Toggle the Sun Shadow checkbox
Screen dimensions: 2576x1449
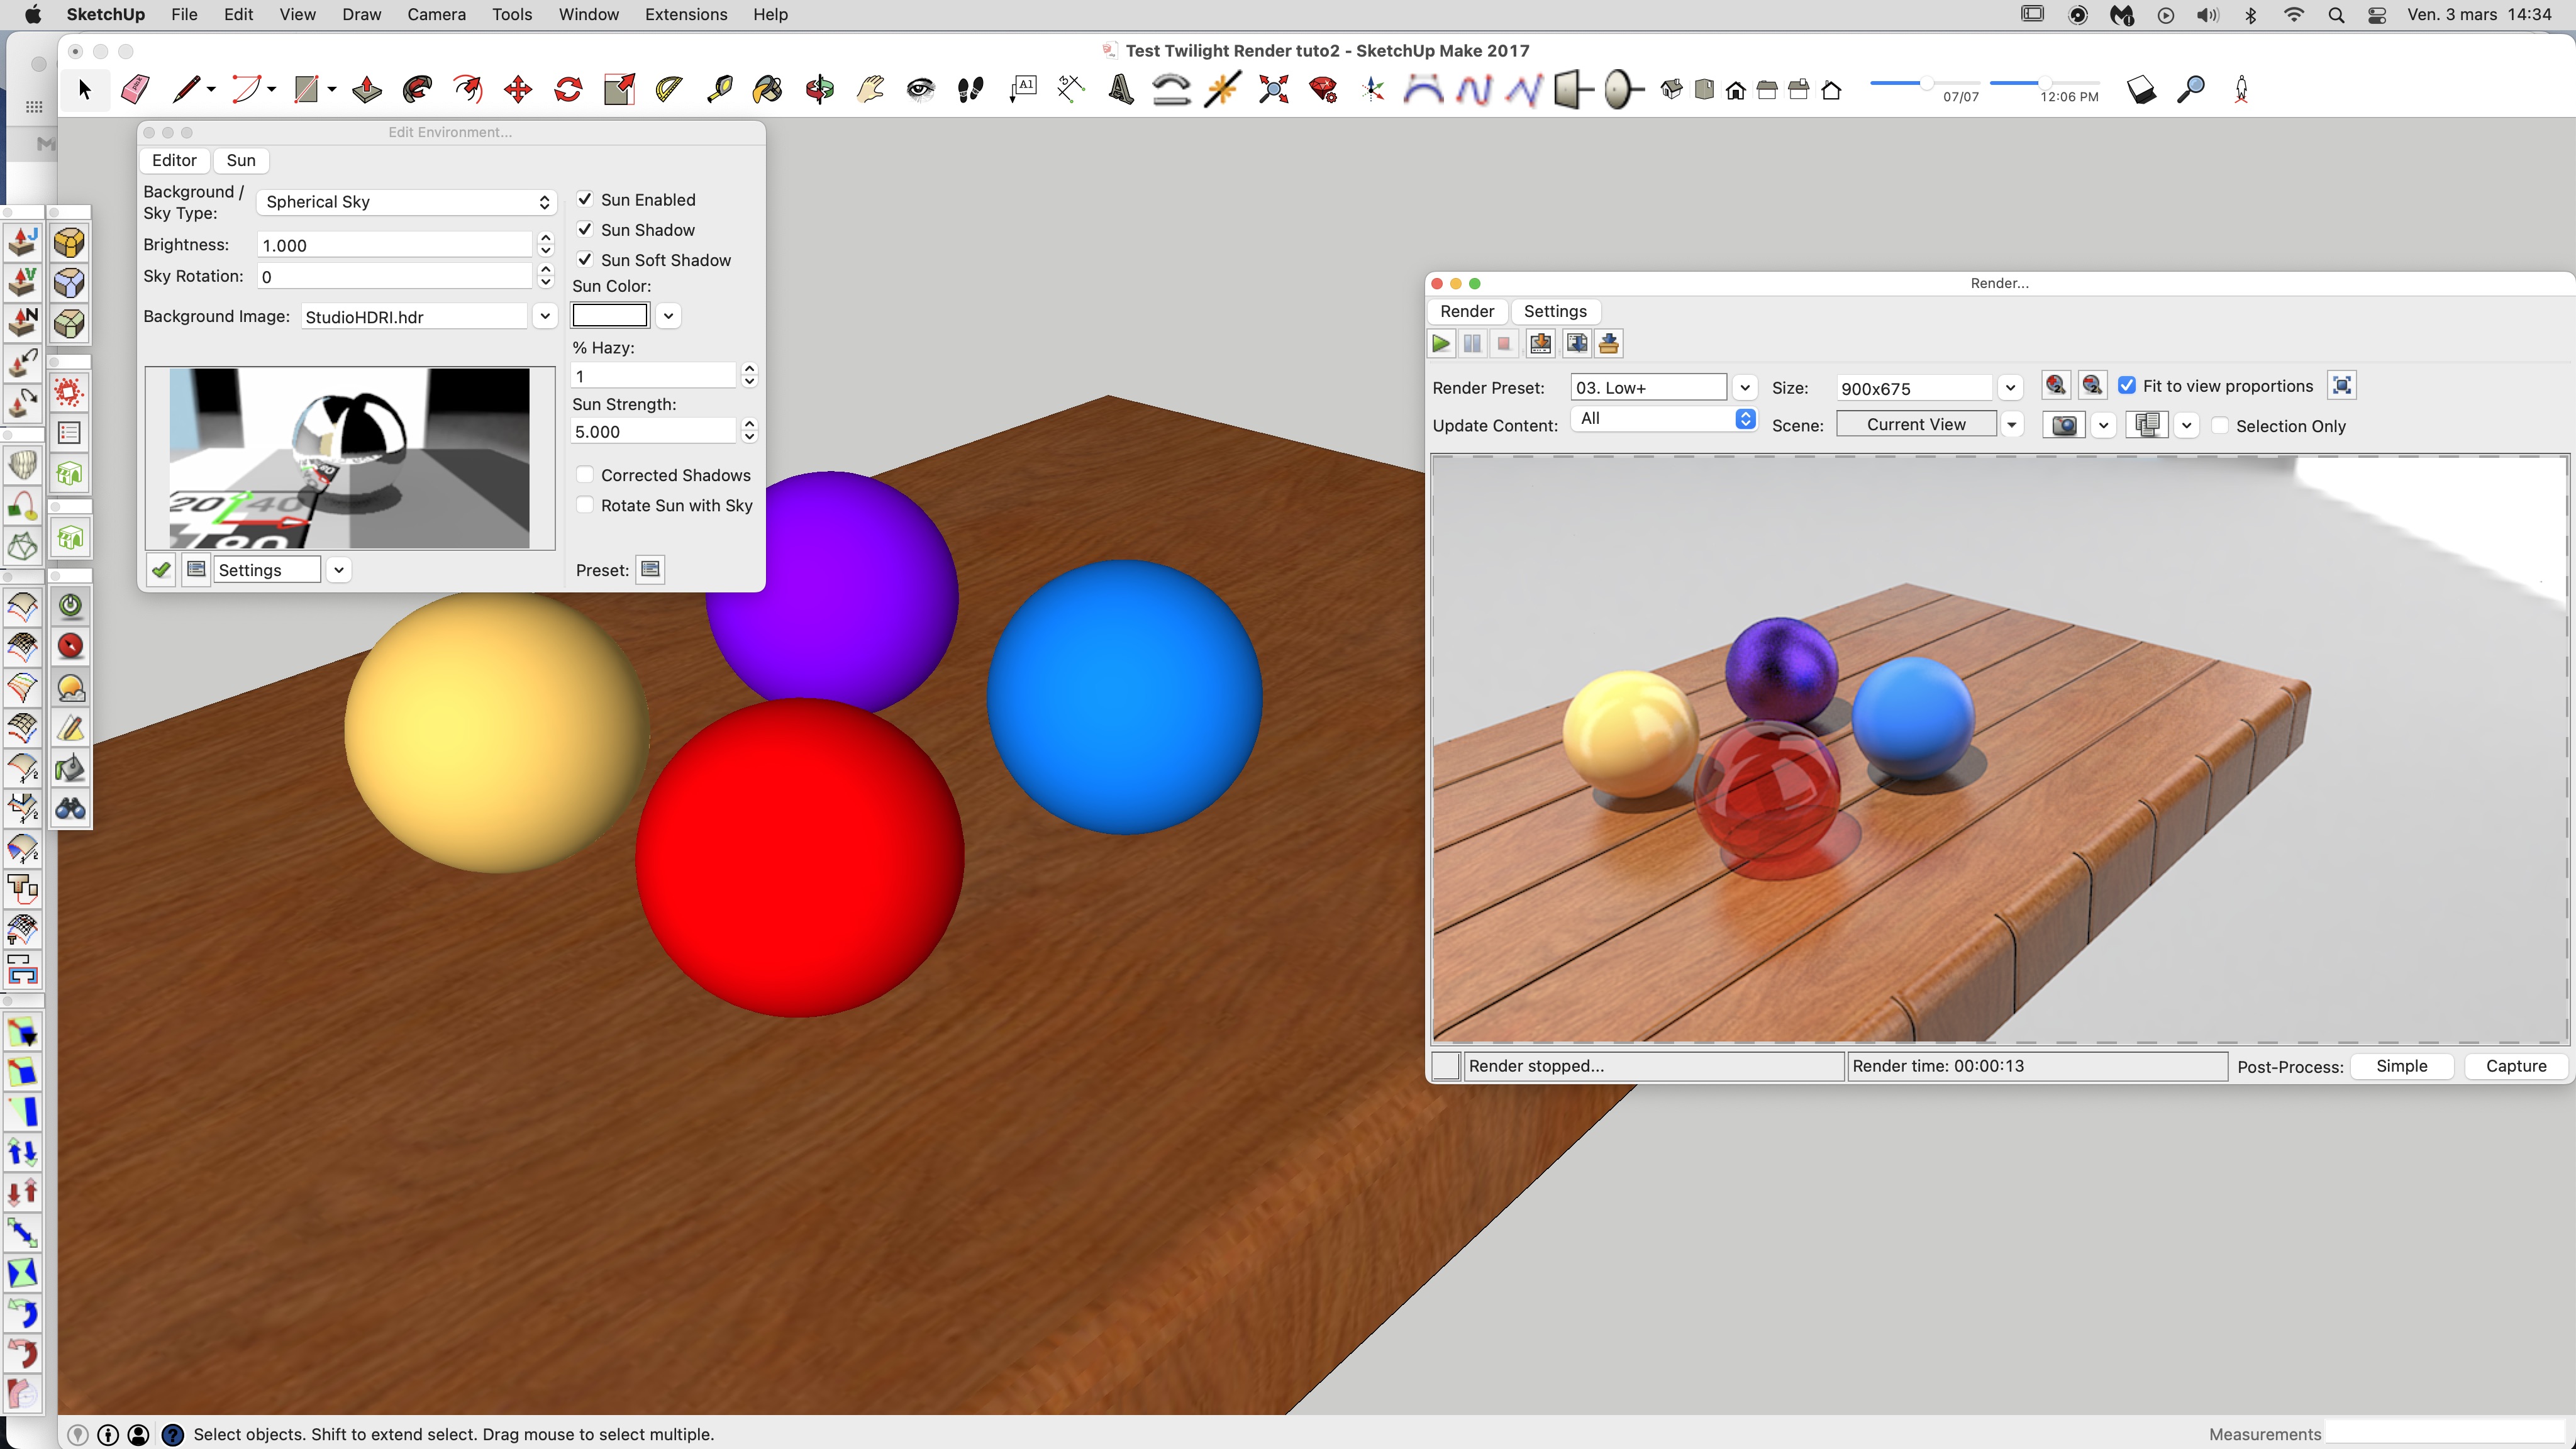click(x=585, y=230)
